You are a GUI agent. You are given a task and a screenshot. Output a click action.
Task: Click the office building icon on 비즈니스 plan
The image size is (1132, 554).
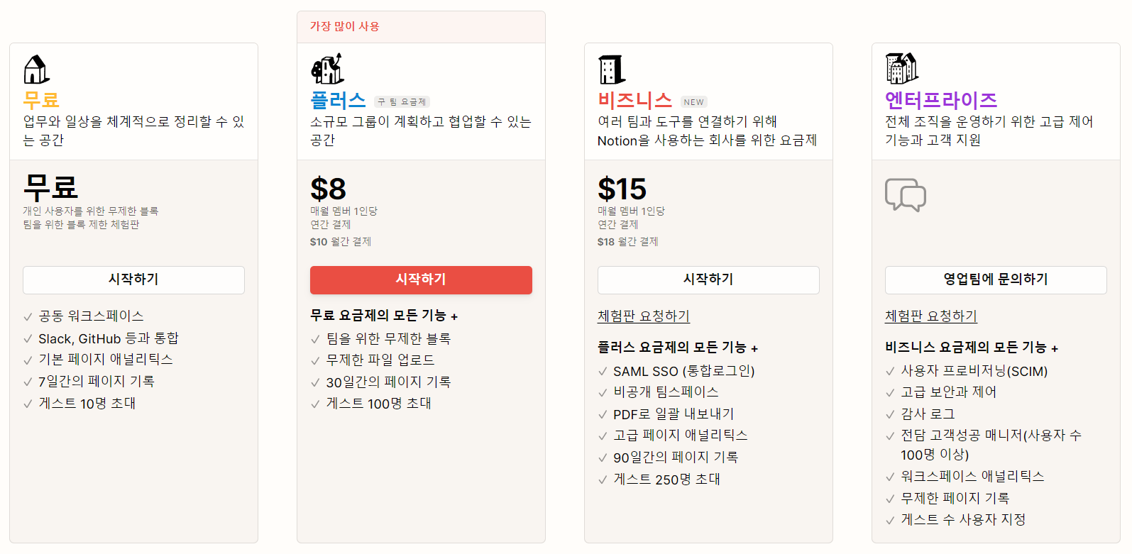pyautogui.click(x=612, y=70)
